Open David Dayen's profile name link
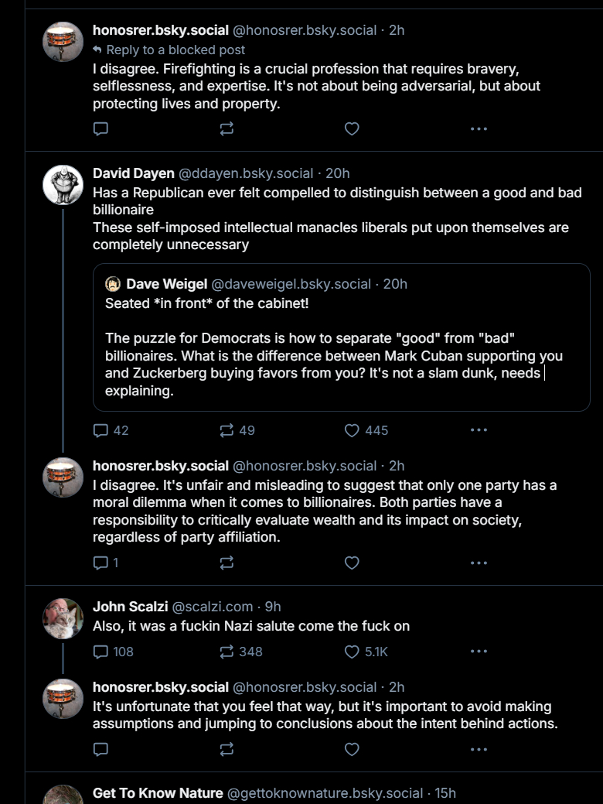Screen dimensions: 603x804 pos(133,173)
